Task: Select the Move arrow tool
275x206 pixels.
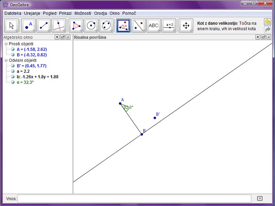Action: [12, 26]
